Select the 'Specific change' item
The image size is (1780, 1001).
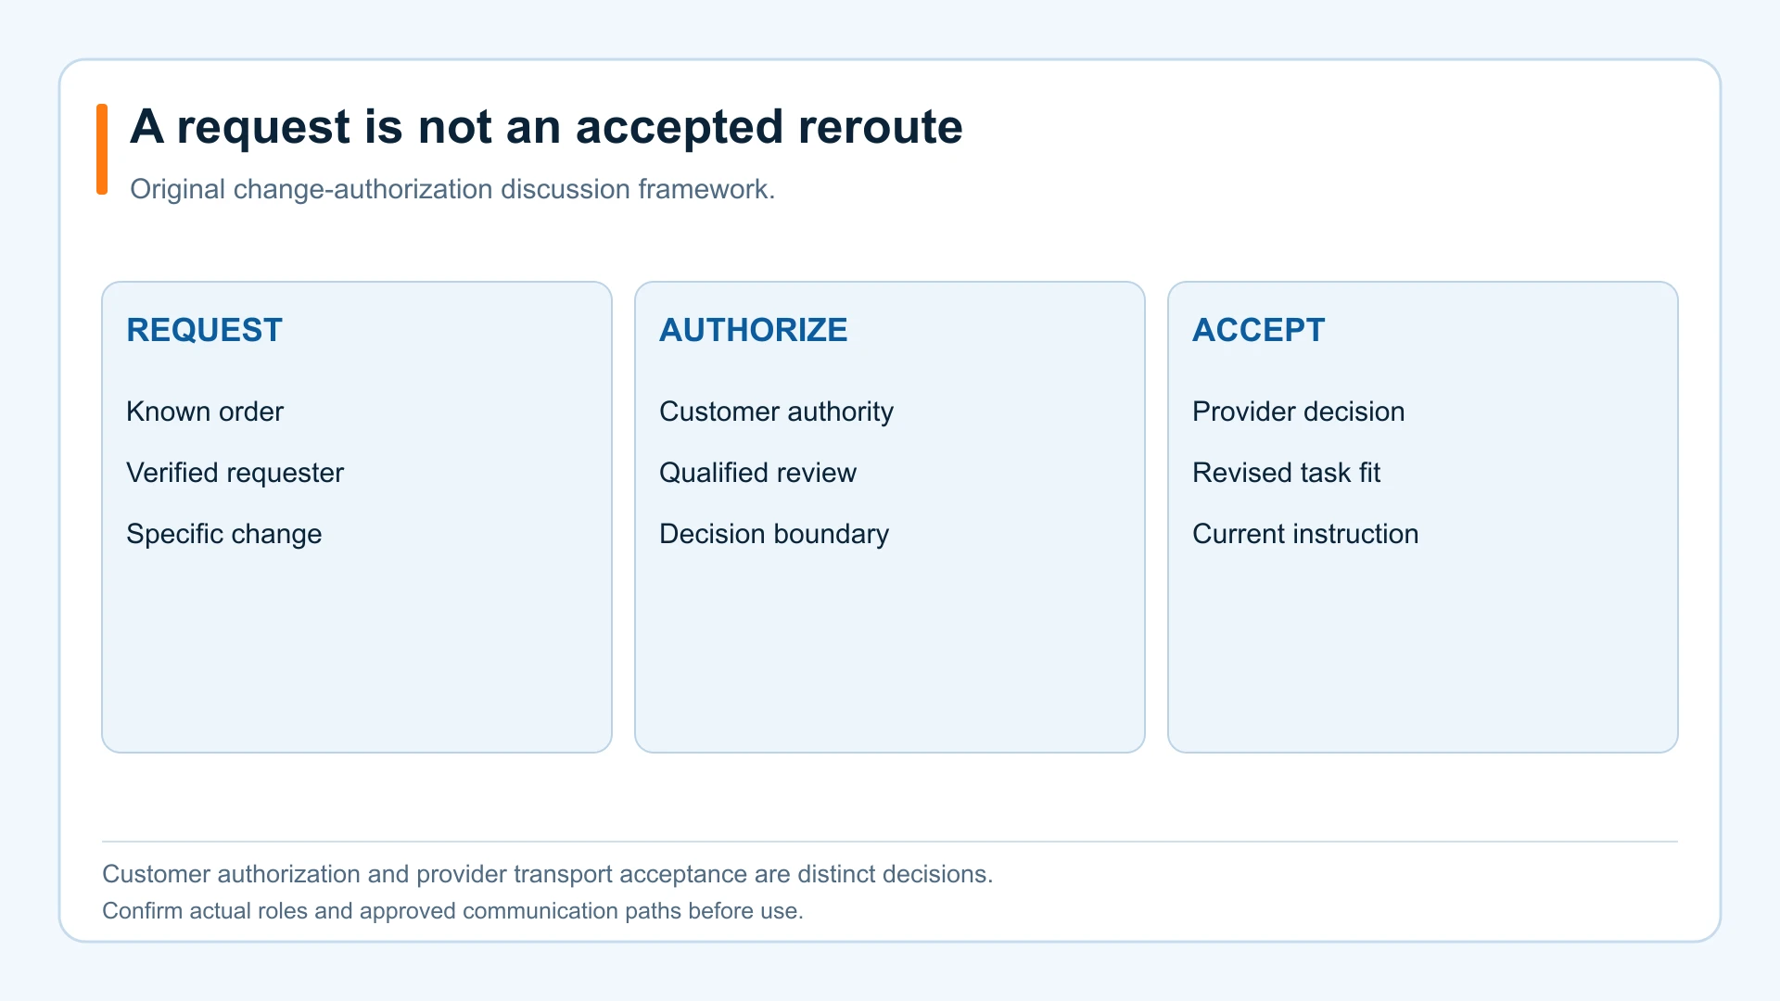click(x=224, y=534)
